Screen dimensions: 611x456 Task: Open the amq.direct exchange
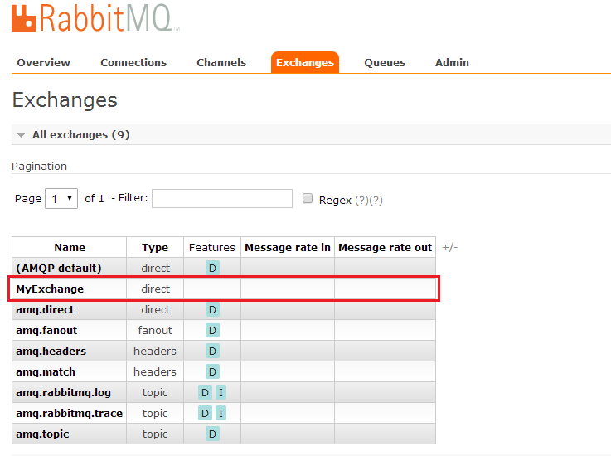pos(45,309)
